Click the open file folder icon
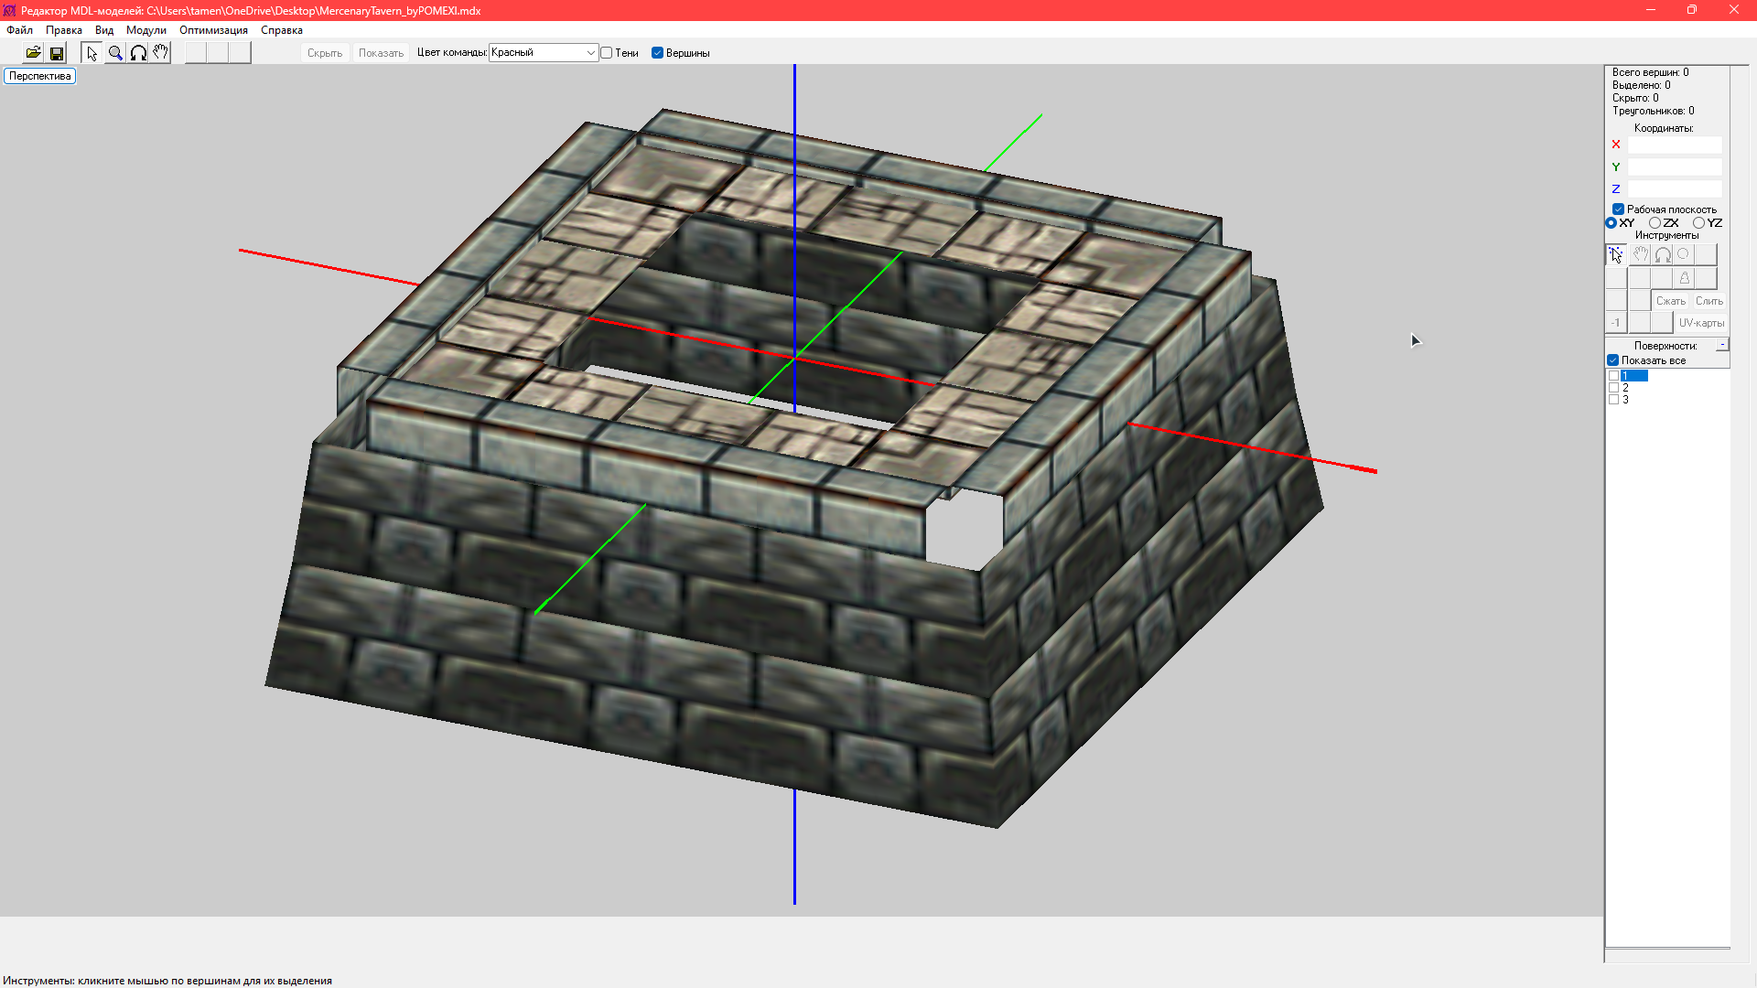This screenshot has width=1757, height=988. tap(33, 53)
